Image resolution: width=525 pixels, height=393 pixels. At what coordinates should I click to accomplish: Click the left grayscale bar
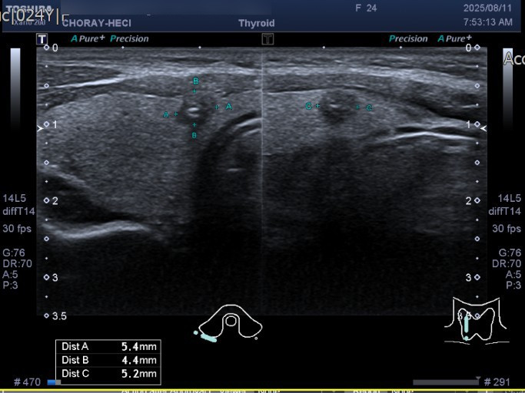15,84
